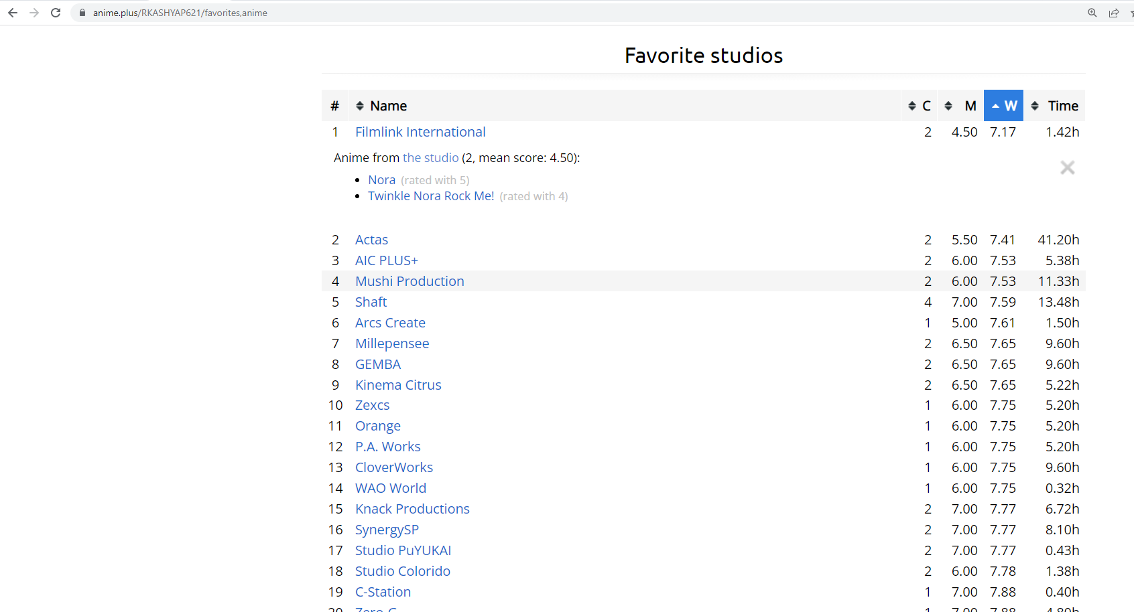Toggle sort order on W column
This screenshot has width=1134, height=612.
1003,106
